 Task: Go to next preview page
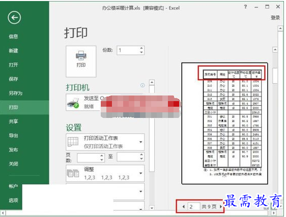coord(221,207)
